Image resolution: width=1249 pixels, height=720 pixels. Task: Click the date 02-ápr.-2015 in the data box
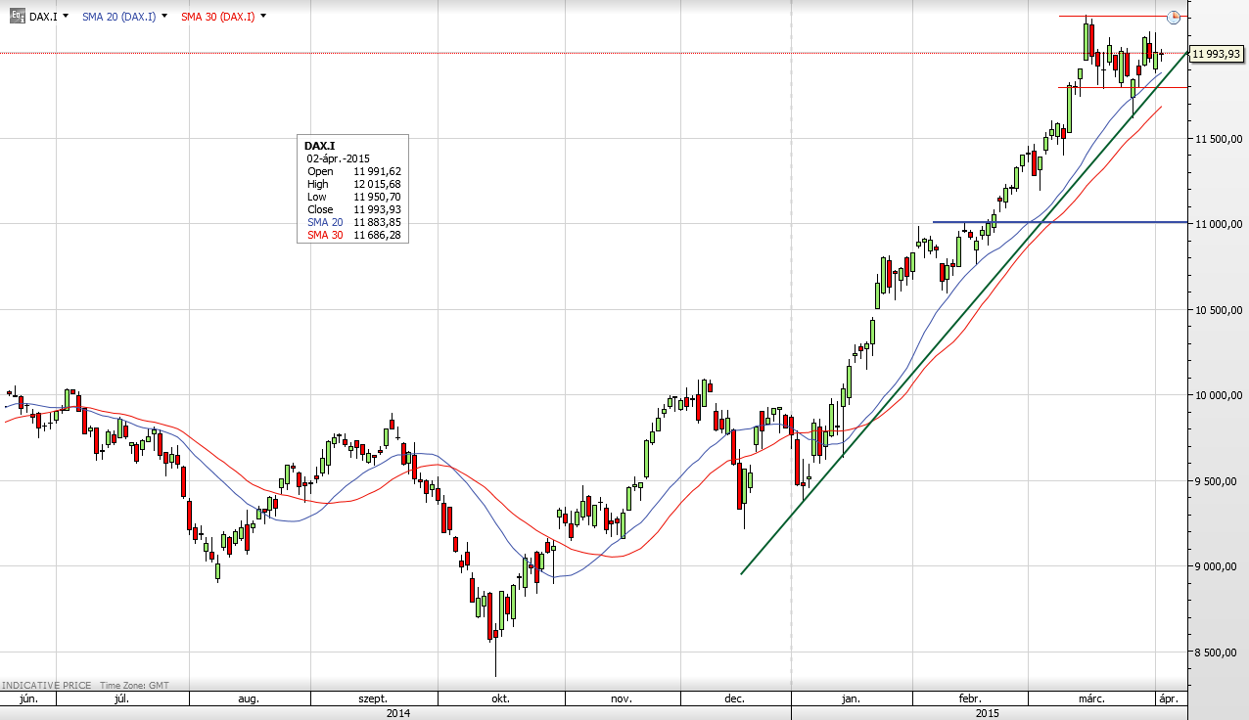339,158
